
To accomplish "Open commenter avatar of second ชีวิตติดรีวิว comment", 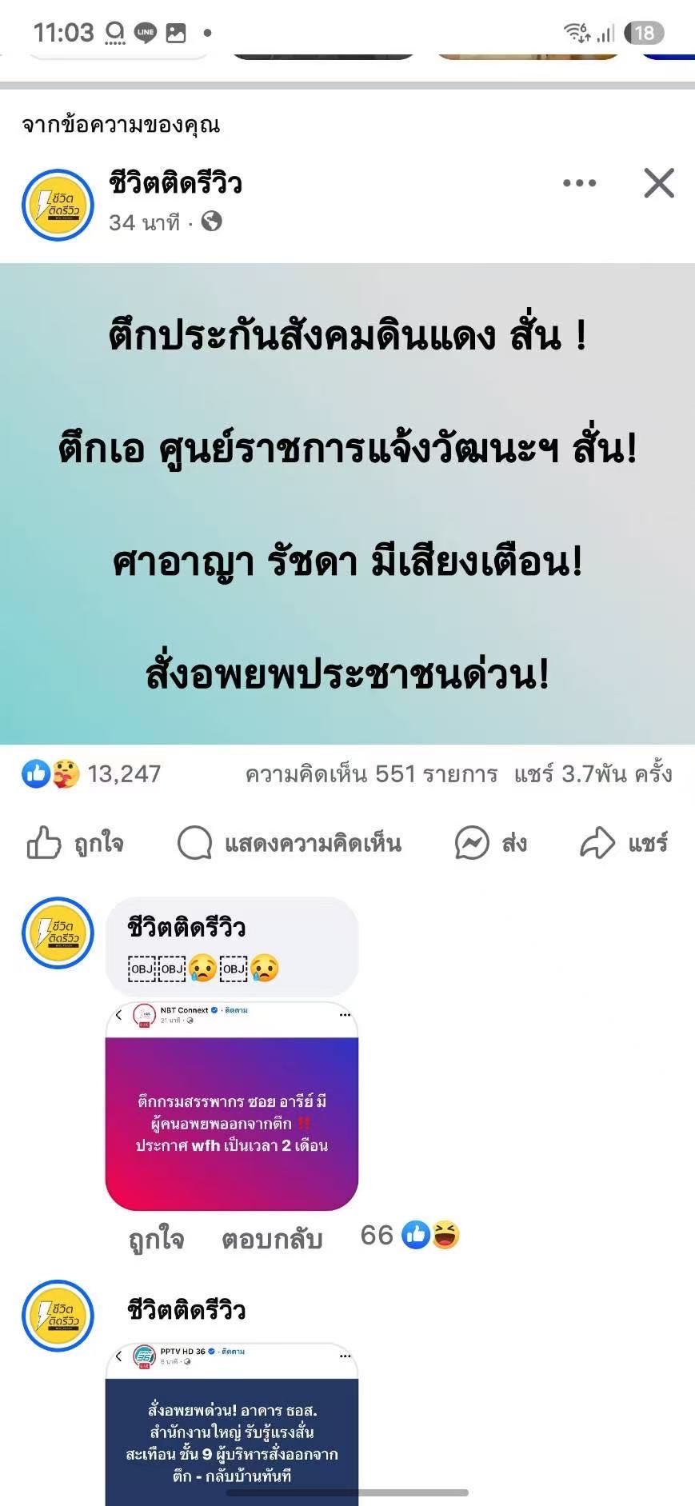I will pyautogui.click(x=58, y=1316).
